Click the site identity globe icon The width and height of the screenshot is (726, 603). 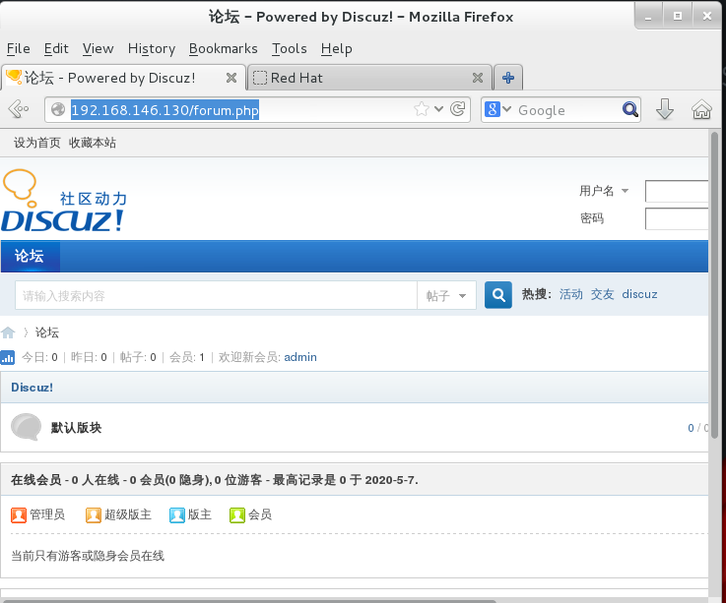coord(58,109)
